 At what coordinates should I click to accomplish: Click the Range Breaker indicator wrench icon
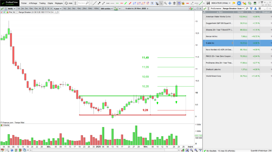[58, 12]
